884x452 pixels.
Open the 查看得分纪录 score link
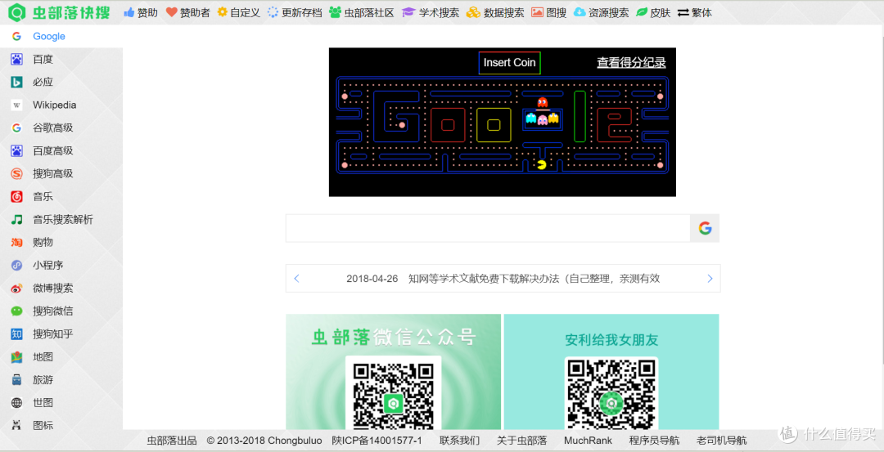(x=631, y=63)
